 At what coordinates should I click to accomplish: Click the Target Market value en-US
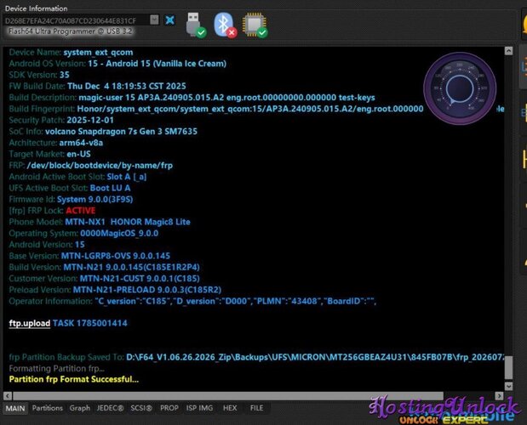[x=78, y=155]
